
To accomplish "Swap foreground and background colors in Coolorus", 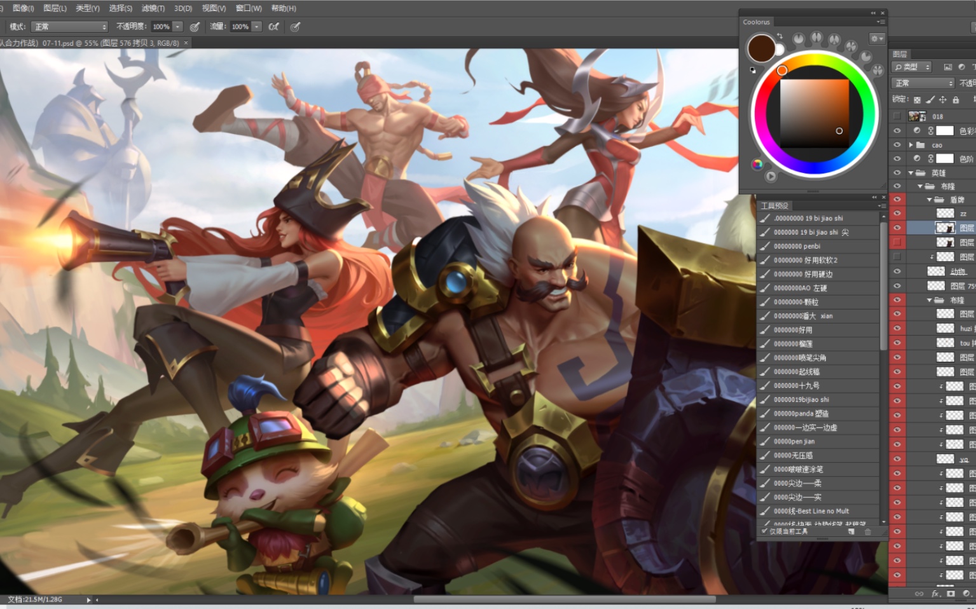I will click(x=780, y=36).
